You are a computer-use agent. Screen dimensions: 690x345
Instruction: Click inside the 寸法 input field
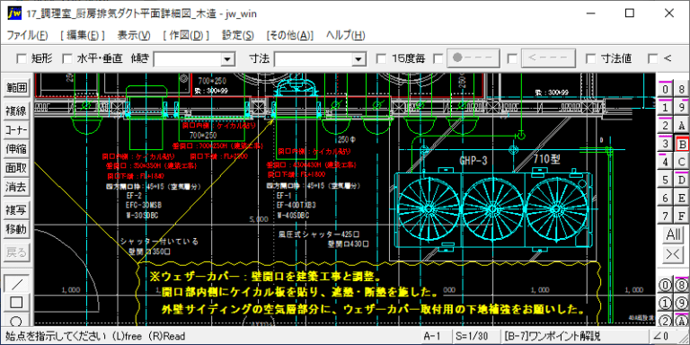(x=314, y=59)
